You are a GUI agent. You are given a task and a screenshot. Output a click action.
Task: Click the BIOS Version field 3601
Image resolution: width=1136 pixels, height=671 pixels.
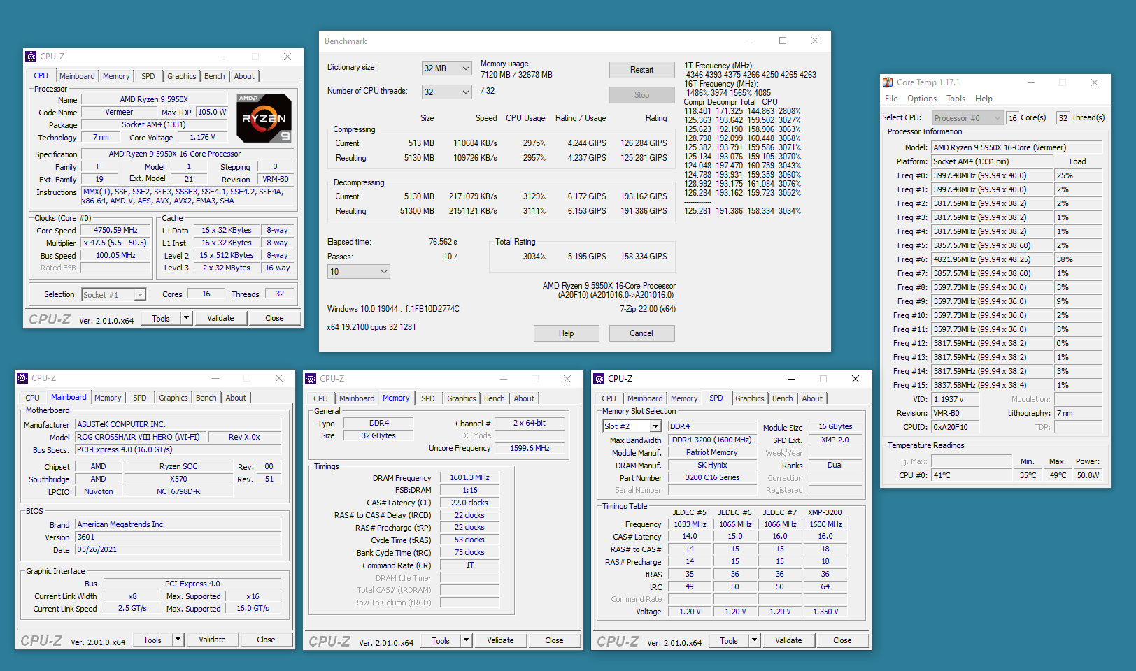coord(178,537)
